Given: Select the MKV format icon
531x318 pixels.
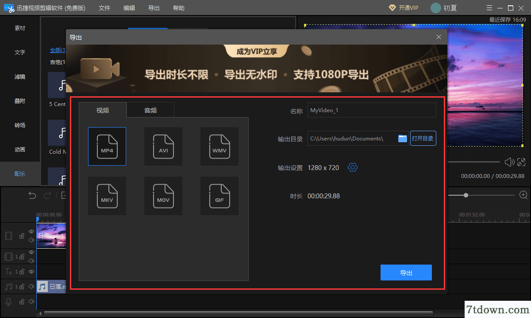Looking at the screenshot, I should pos(107,196).
